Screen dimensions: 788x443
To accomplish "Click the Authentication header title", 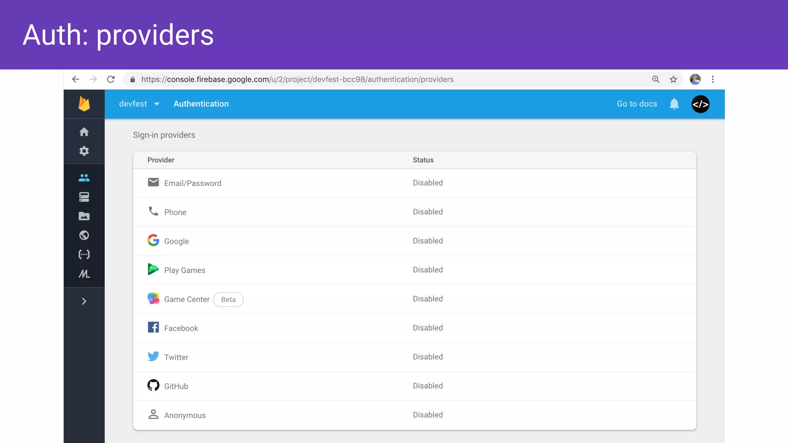I will pyautogui.click(x=201, y=104).
